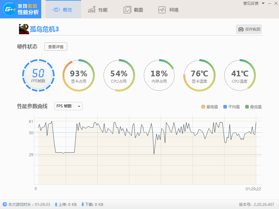Select the 76℃ 显卡温度 gauge
The height and width of the screenshot is (209, 279).
[x=199, y=75]
